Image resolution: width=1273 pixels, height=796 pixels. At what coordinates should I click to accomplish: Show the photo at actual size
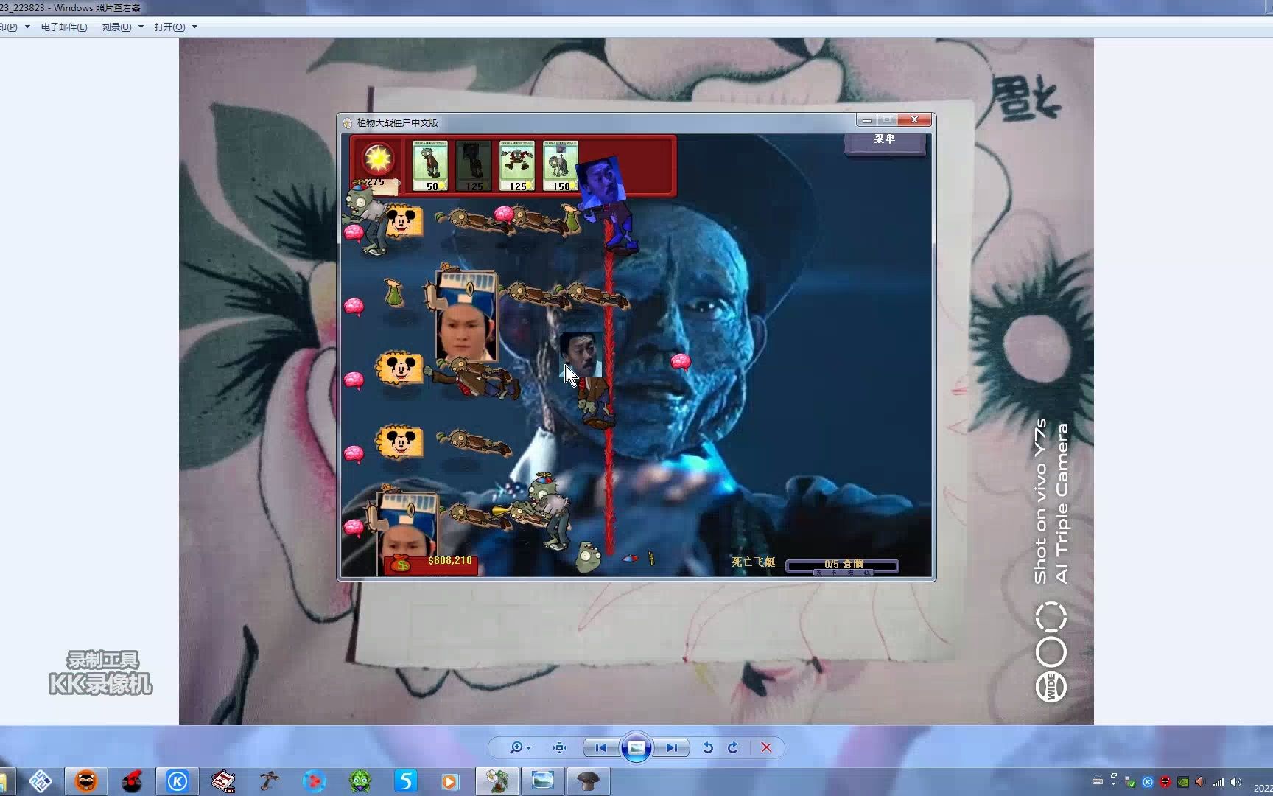pyautogui.click(x=560, y=747)
